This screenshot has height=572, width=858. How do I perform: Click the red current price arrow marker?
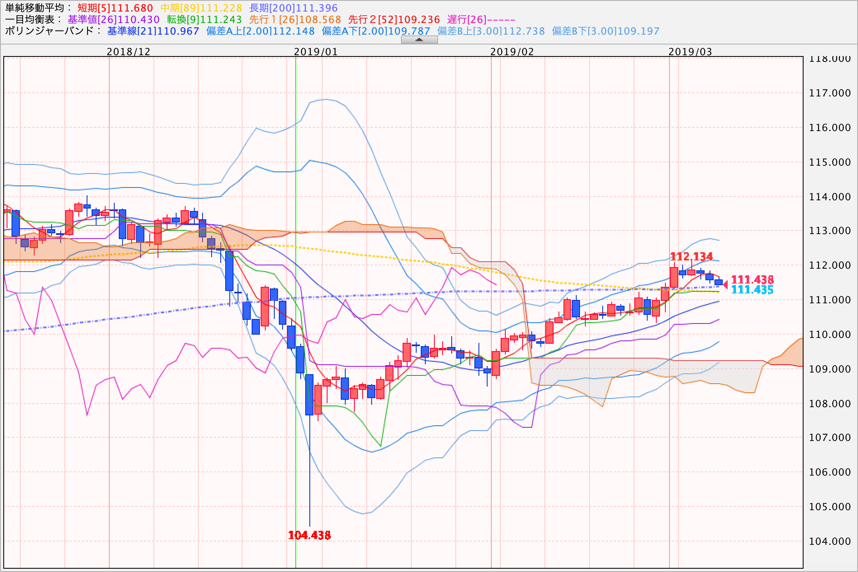click(726, 284)
